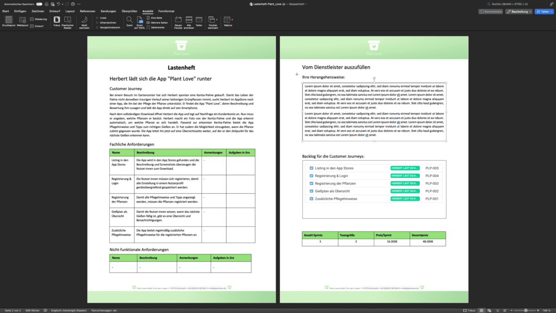Image resolution: width=556 pixels, height=313 pixels.
Task: Click the green Teilen button
Action: click(x=543, y=11)
